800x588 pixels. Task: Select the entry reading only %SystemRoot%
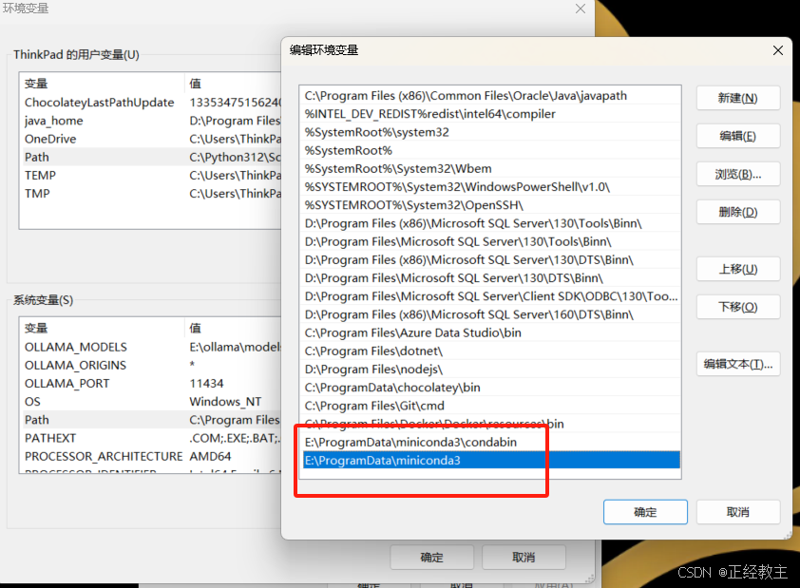point(491,150)
